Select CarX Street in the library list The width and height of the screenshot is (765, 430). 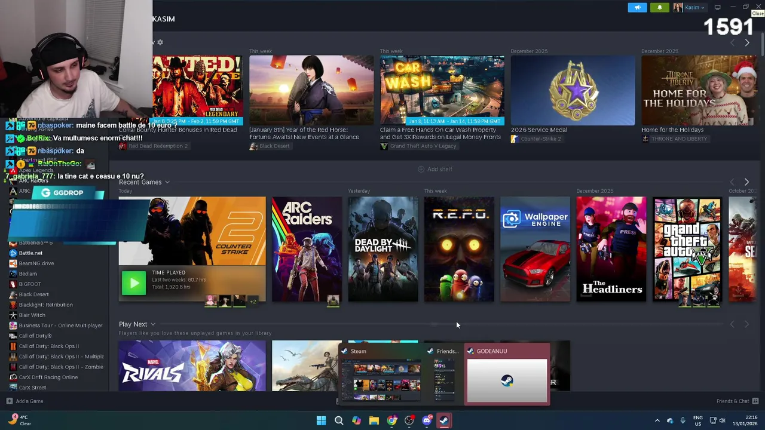coord(32,388)
